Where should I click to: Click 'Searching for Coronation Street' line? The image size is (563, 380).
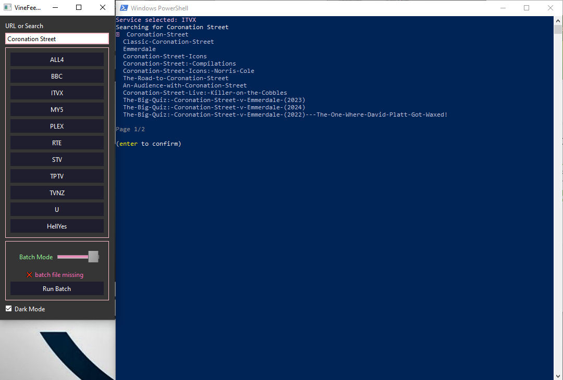(x=172, y=27)
